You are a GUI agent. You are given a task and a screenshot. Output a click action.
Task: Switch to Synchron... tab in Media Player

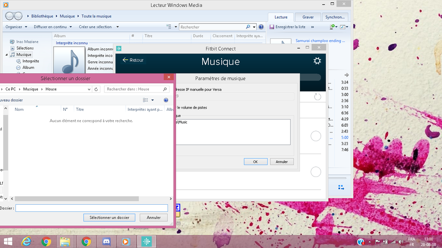pyautogui.click(x=335, y=17)
